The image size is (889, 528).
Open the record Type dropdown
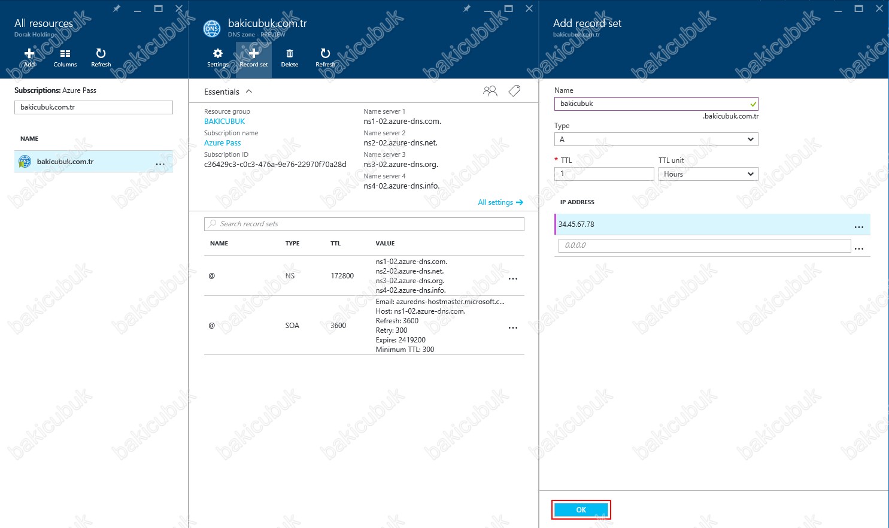[656, 139]
